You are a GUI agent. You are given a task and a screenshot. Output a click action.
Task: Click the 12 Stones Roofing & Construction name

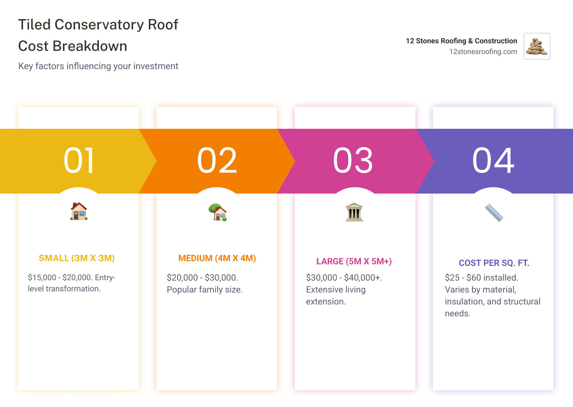461,41
